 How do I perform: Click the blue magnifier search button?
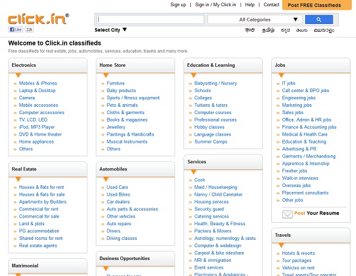pyautogui.click(x=319, y=20)
